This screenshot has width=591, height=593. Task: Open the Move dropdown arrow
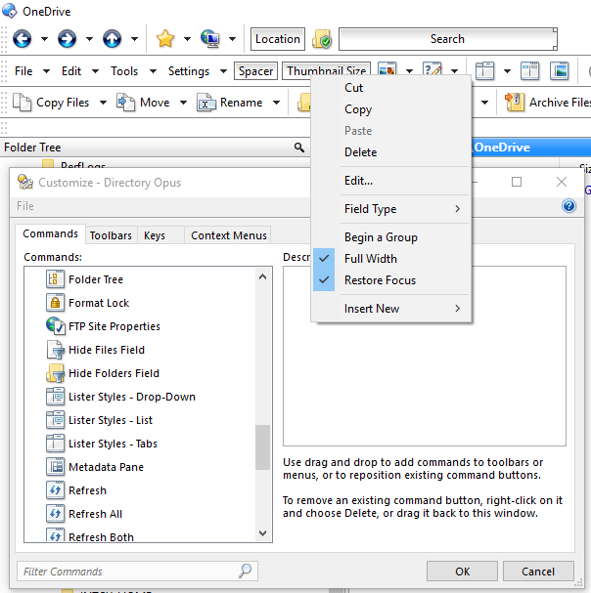click(183, 103)
